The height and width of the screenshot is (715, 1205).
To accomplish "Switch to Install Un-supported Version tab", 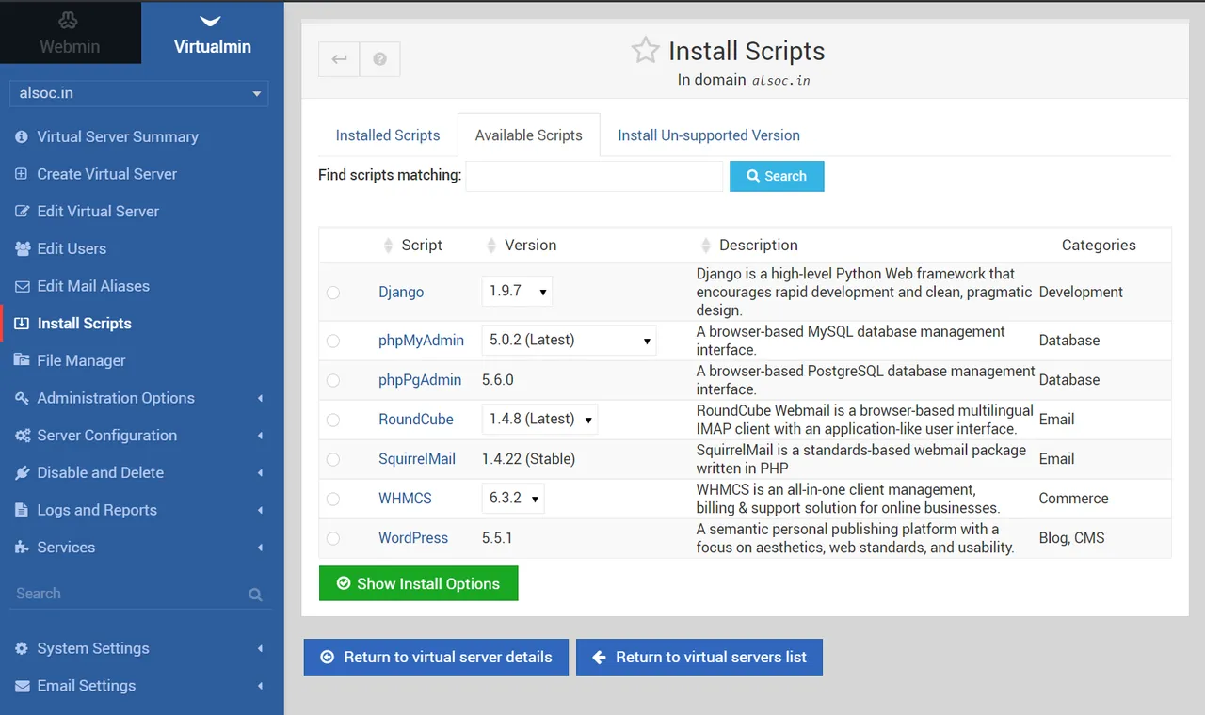I will [709, 135].
